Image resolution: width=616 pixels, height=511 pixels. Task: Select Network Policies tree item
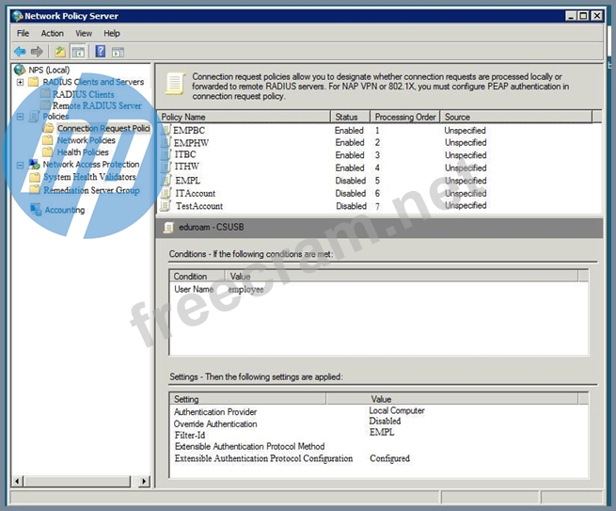(x=87, y=140)
